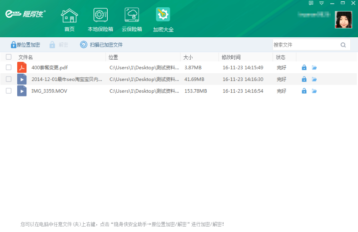358x232 pixels.
Task: Toggle the select-all checkbox in header
Action: [9, 57]
